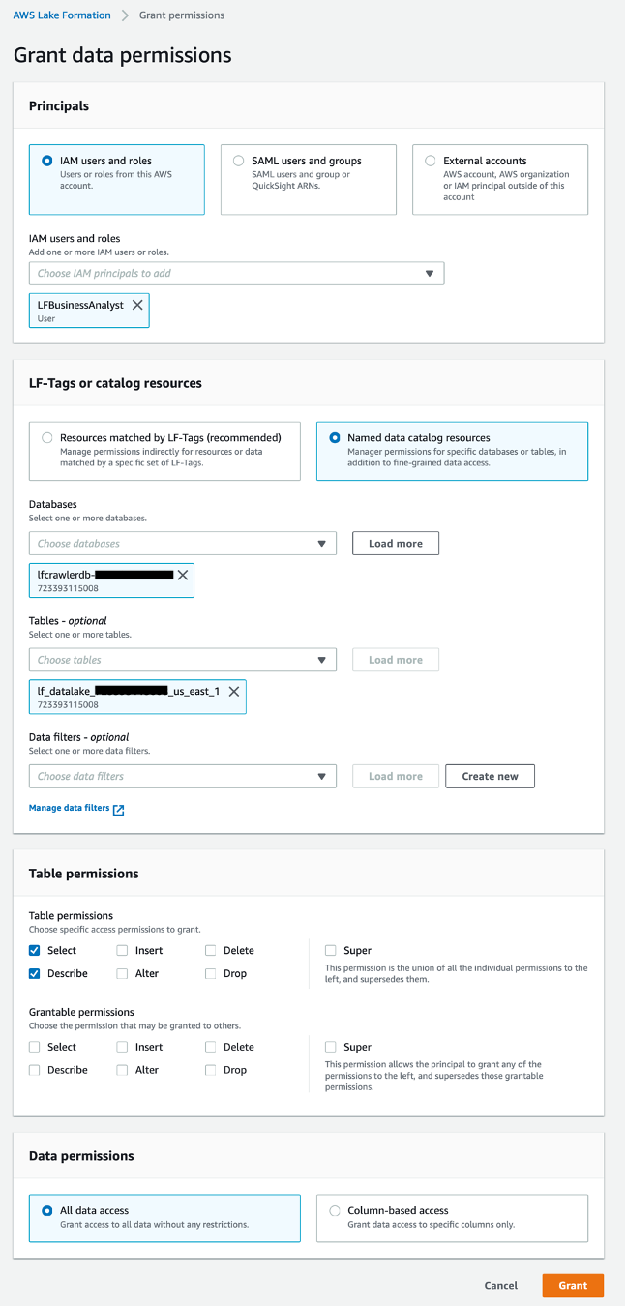Remove the lf_datalake table chip

pyautogui.click(x=233, y=692)
